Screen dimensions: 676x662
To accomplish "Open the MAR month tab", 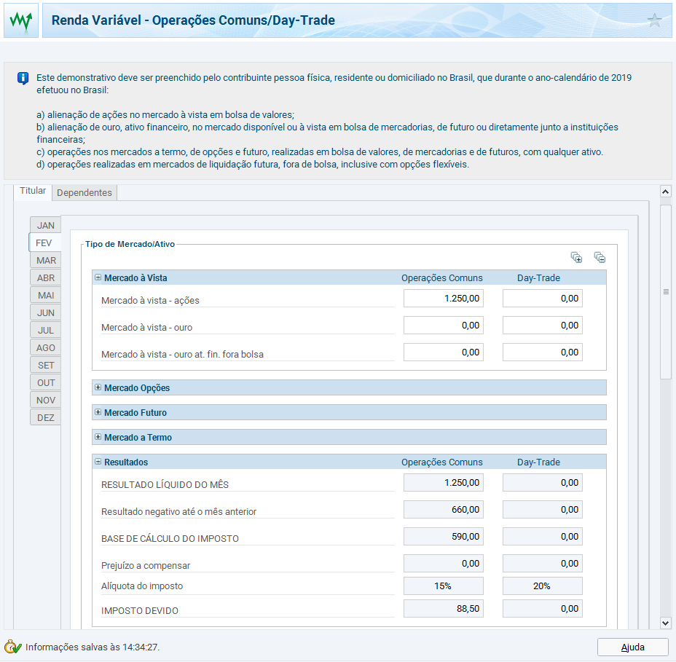I will tap(46, 261).
